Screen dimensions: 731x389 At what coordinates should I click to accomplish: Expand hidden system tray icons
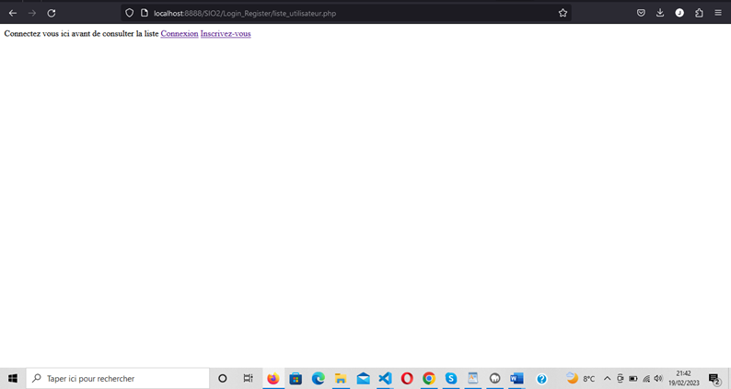coord(607,379)
